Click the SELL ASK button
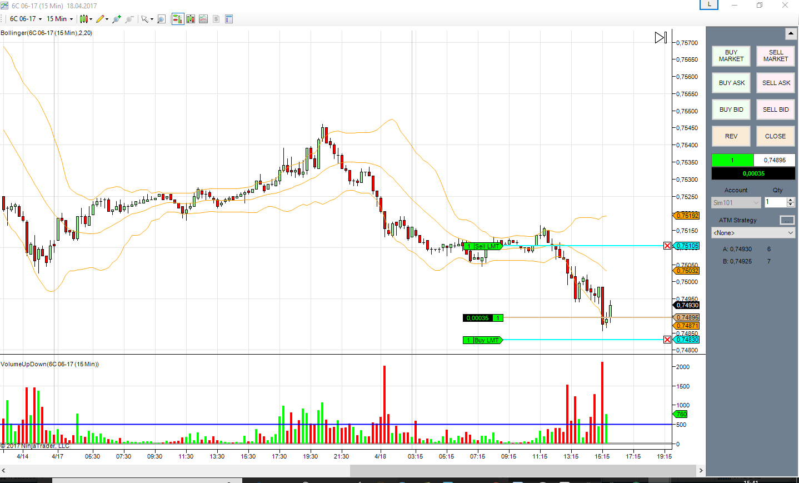 776,83
